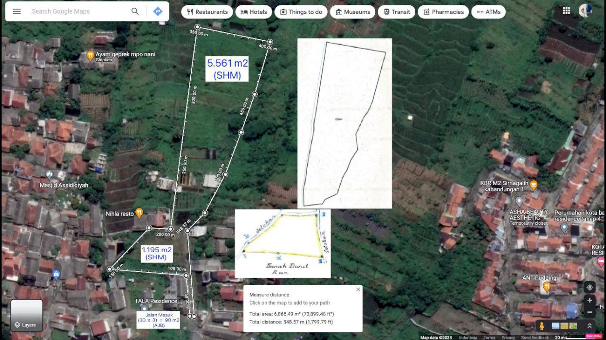Open the Google account profile avatar

[x=585, y=11]
